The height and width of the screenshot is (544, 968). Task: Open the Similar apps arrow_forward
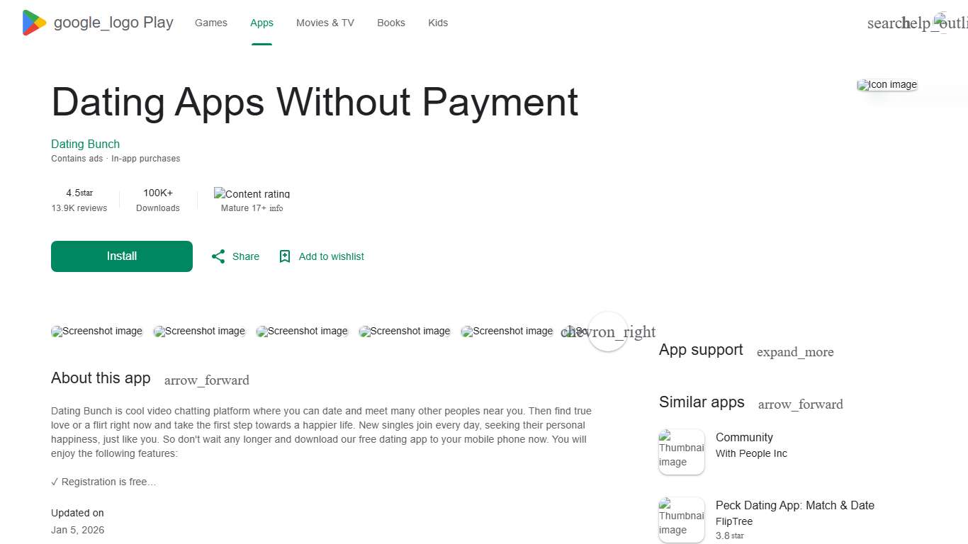[800, 404]
